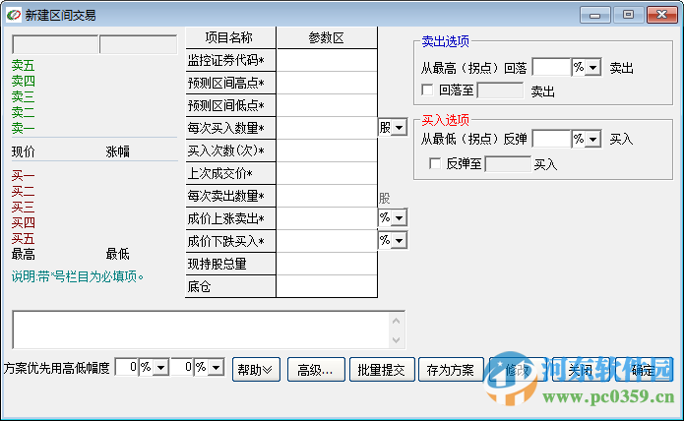
Task: Open the 股 unit dropdown for 每次买入数量
Action: point(400,128)
